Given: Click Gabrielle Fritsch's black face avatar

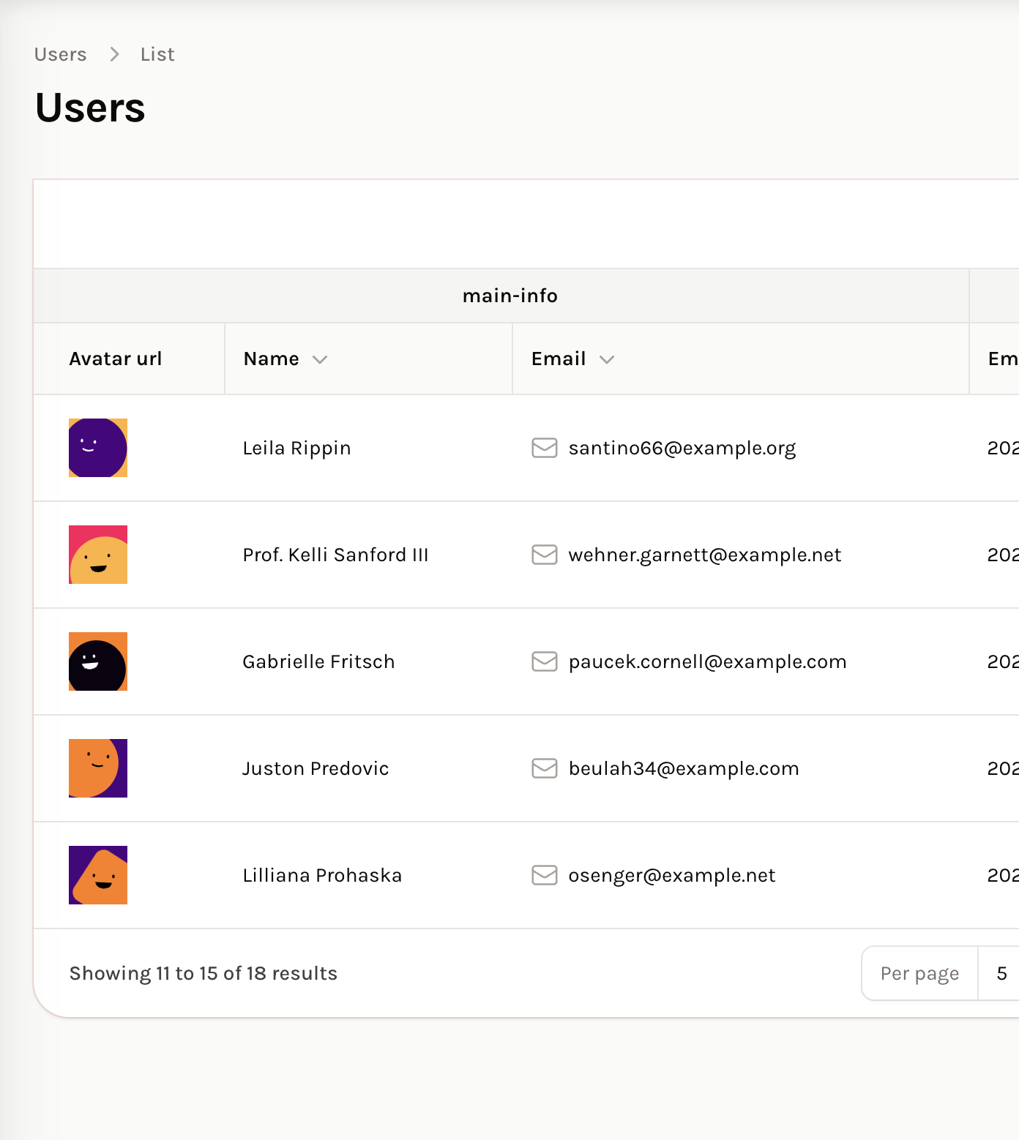Looking at the screenshot, I should (98, 661).
